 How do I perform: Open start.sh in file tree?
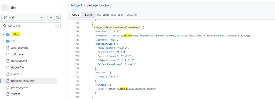click(x=16, y=94)
